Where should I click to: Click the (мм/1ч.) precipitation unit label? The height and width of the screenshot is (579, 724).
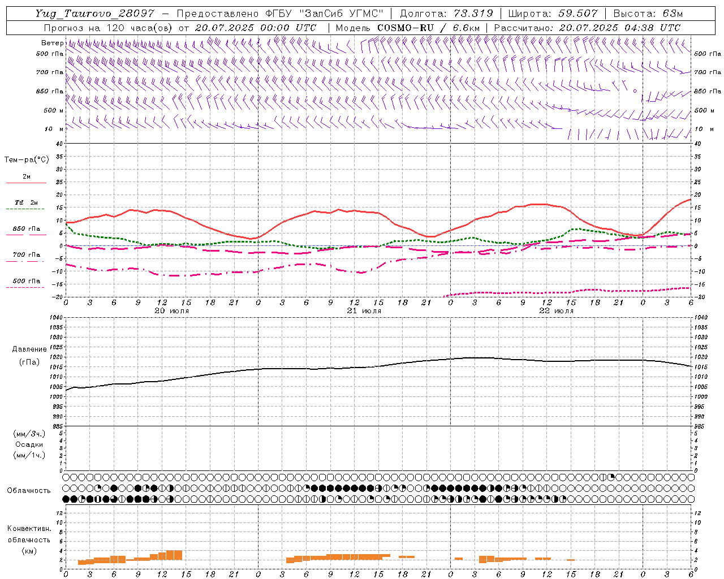coord(29,455)
